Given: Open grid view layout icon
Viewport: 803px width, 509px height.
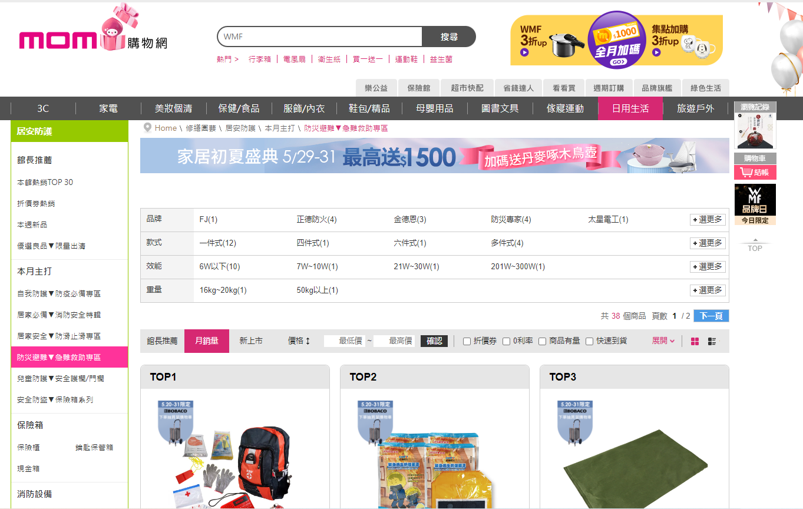Looking at the screenshot, I should (695, 342).
